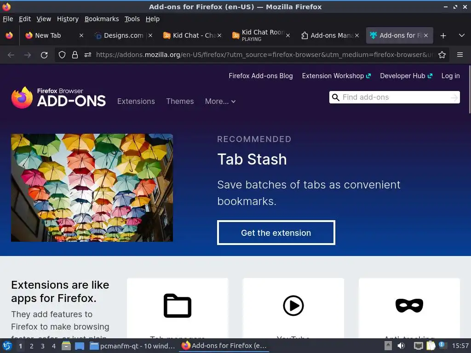This screenshot has width=471, height=353.
Task: Open the Tab managers folder icon card
Action: coord(178,306)
